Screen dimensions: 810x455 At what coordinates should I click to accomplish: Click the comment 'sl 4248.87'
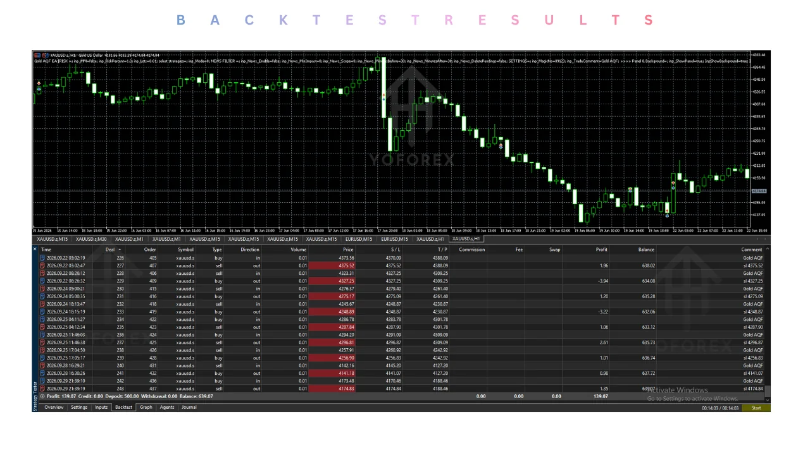[753, 312]
